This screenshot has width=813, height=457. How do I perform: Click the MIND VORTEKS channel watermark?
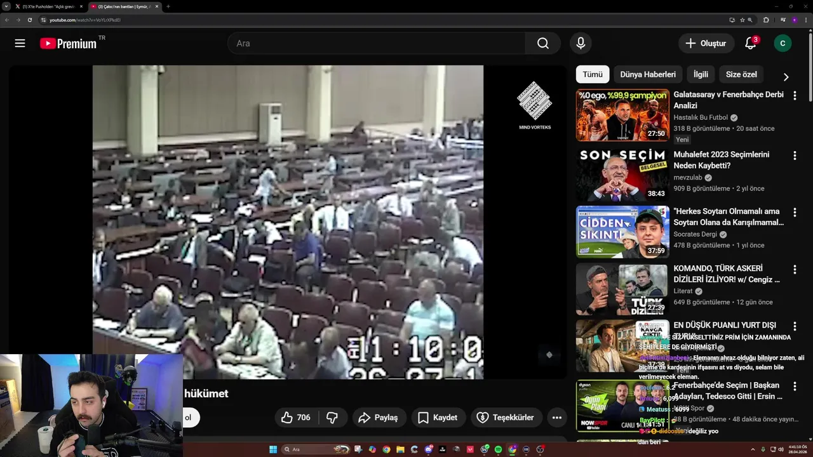tap(535, 105)
